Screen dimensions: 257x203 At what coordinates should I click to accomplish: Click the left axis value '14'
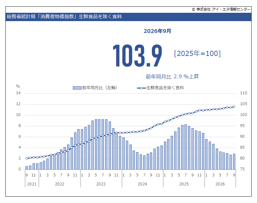click(18, 93)
